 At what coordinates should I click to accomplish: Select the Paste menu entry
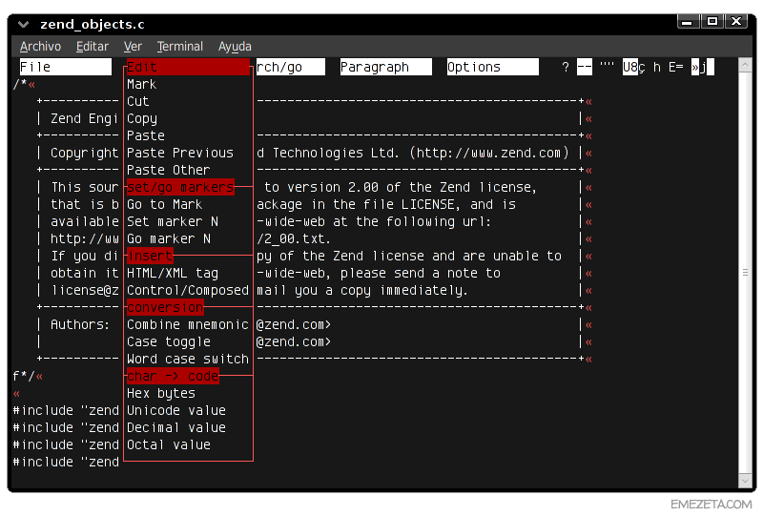click(146, 135)
